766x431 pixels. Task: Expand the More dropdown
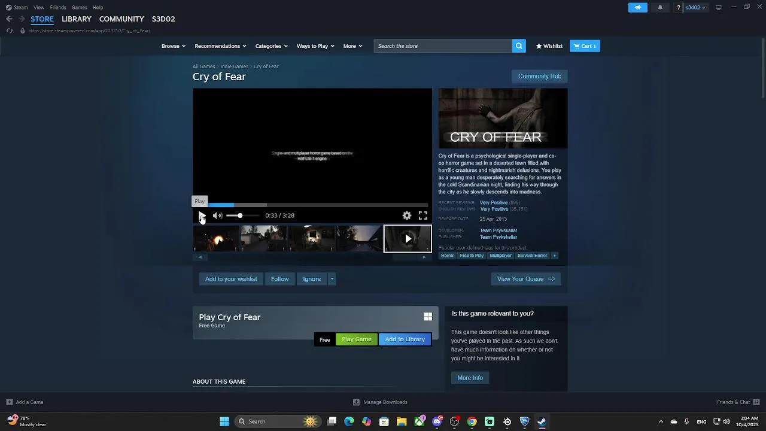pyautogui.click(x=352, y=46)
